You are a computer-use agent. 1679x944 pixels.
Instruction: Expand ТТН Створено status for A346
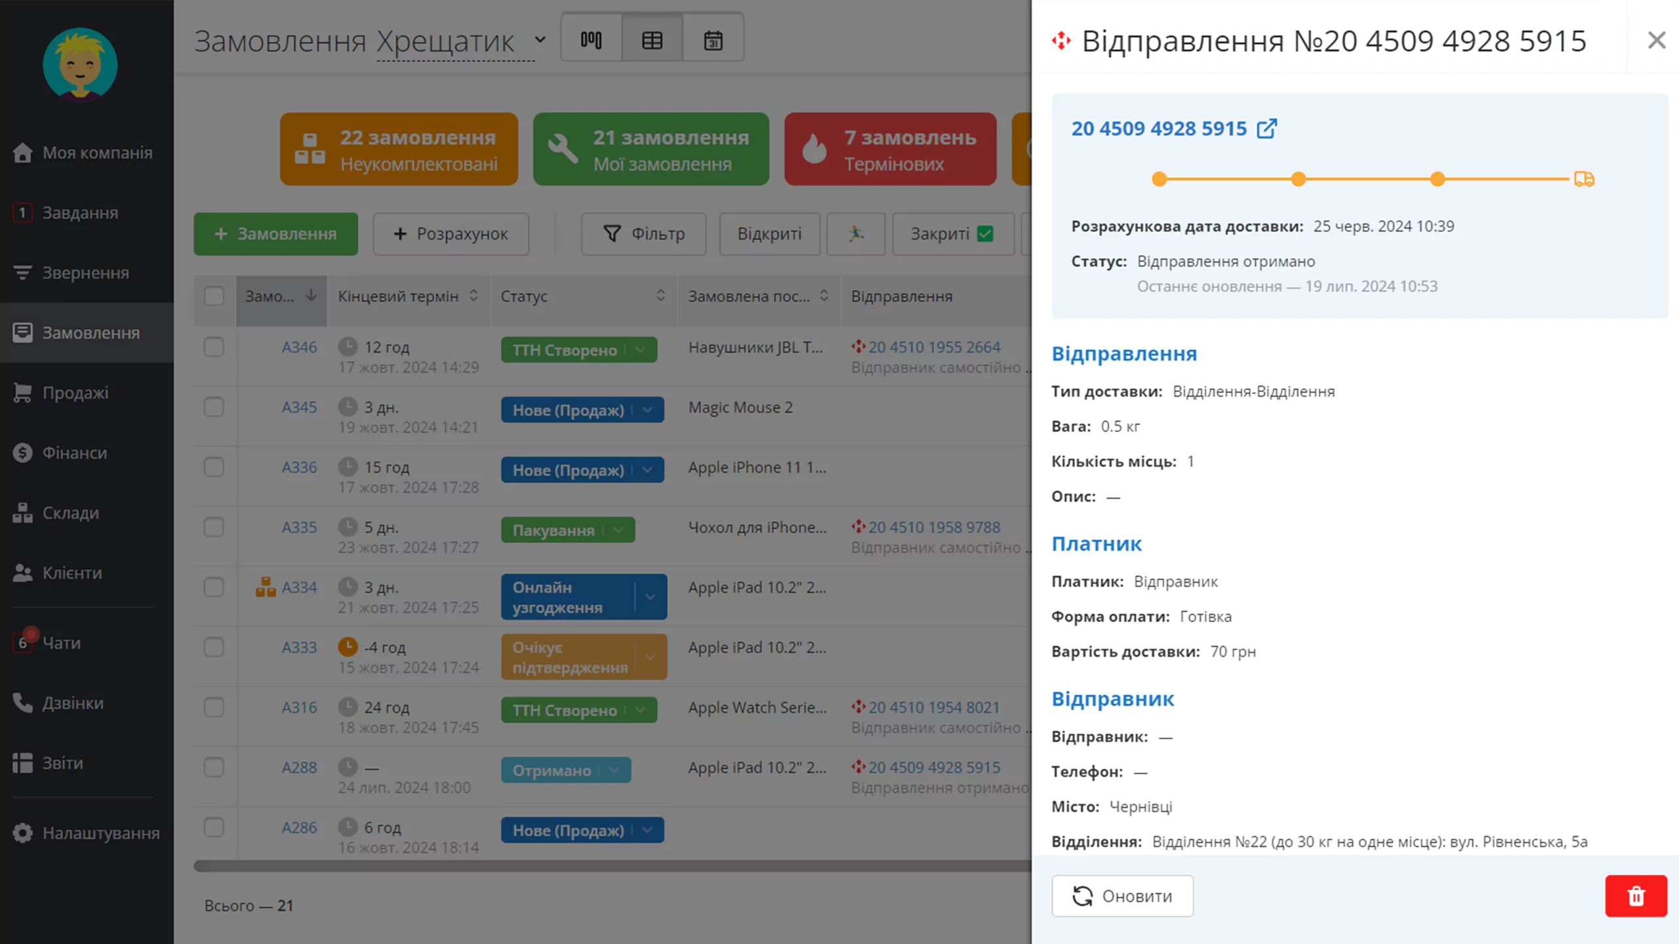coord(641,350)
